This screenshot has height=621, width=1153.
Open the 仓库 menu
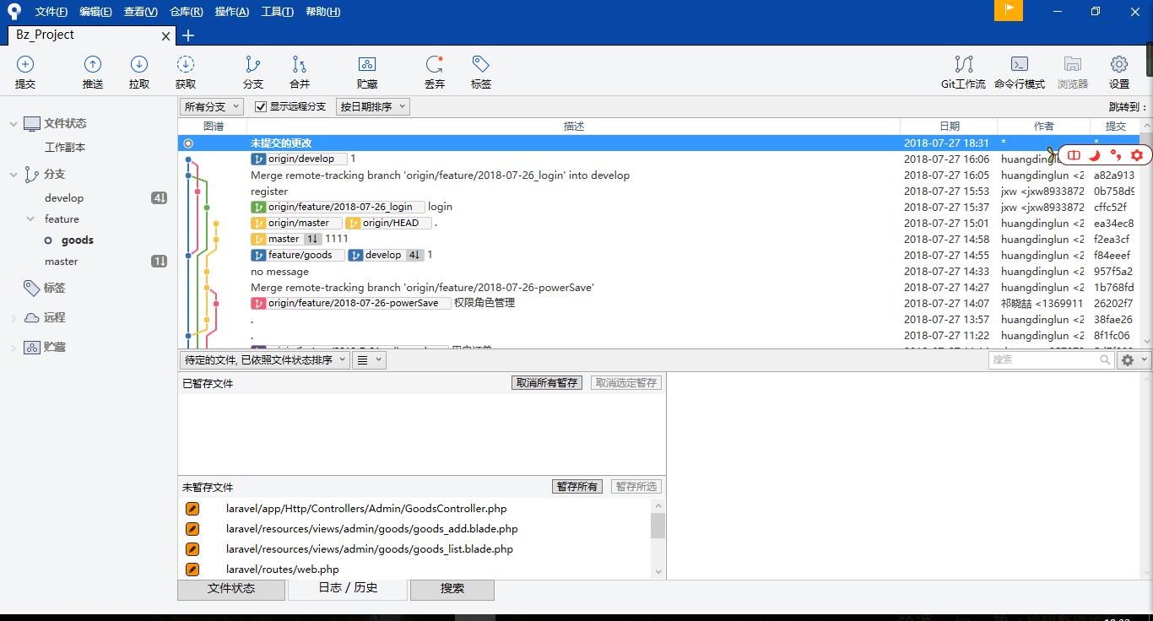tap(185, 12)
